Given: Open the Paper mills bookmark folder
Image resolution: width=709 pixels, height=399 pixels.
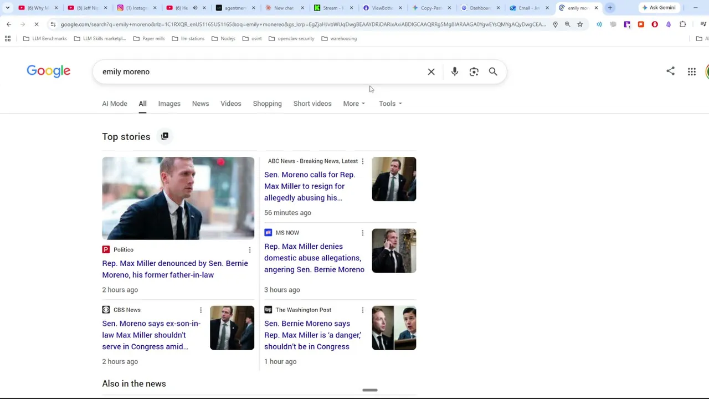Looking at the screenshot, I should tap(149, 39).
